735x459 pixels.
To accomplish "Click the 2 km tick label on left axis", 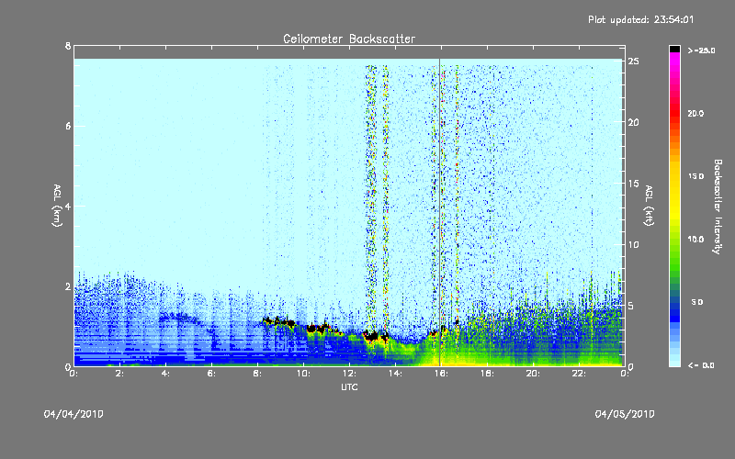I will pyautogui.click(x=68, y=286).
